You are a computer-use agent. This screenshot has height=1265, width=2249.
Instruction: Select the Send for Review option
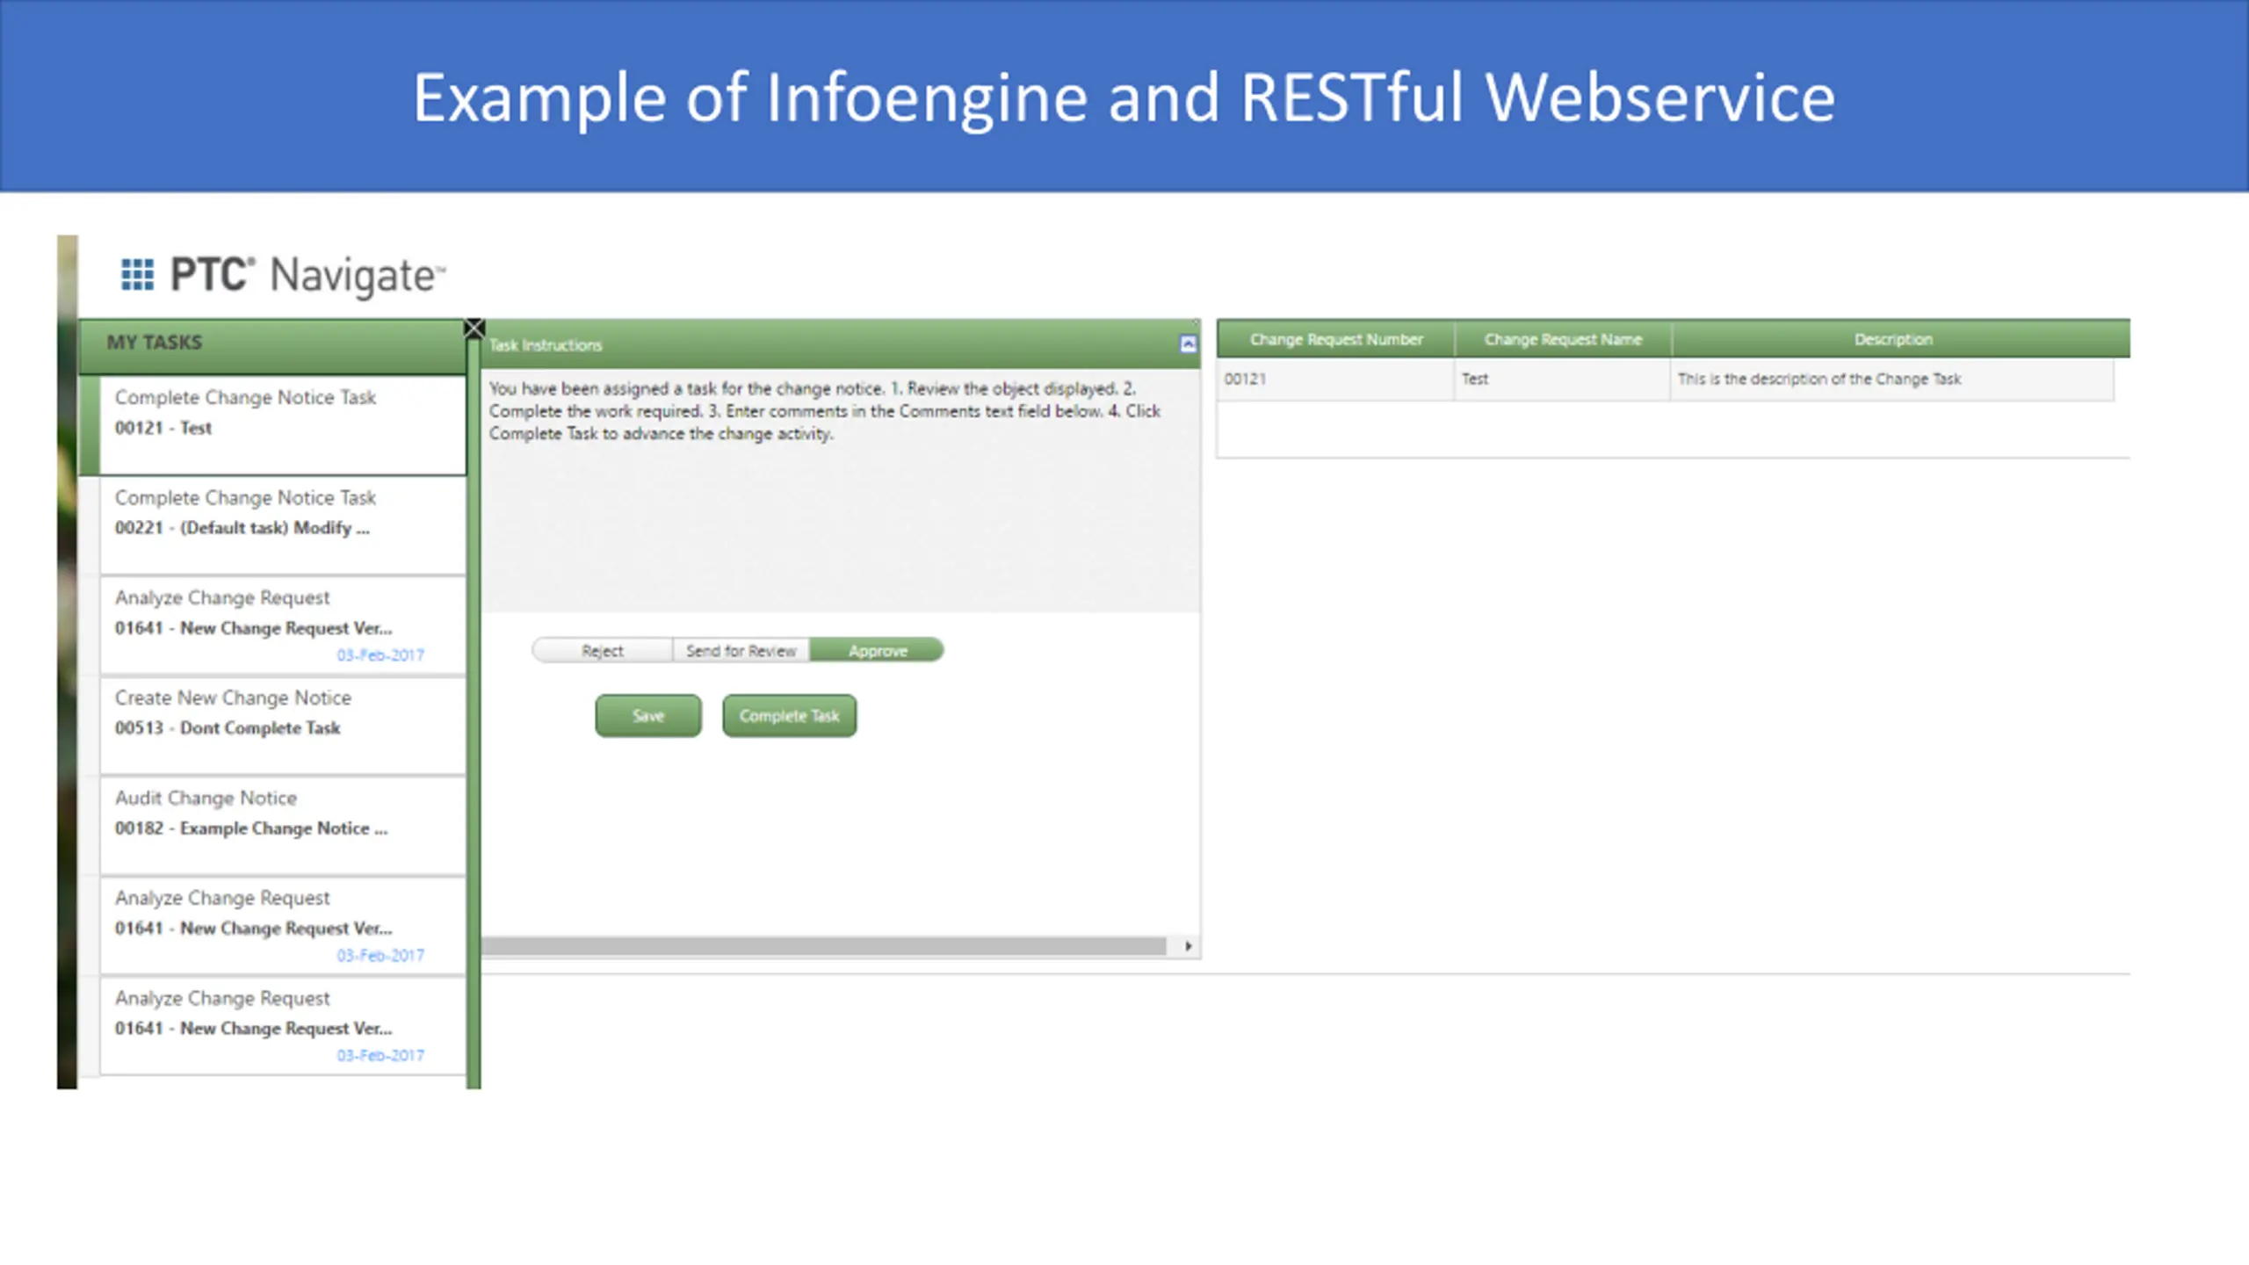pos(741,650)
